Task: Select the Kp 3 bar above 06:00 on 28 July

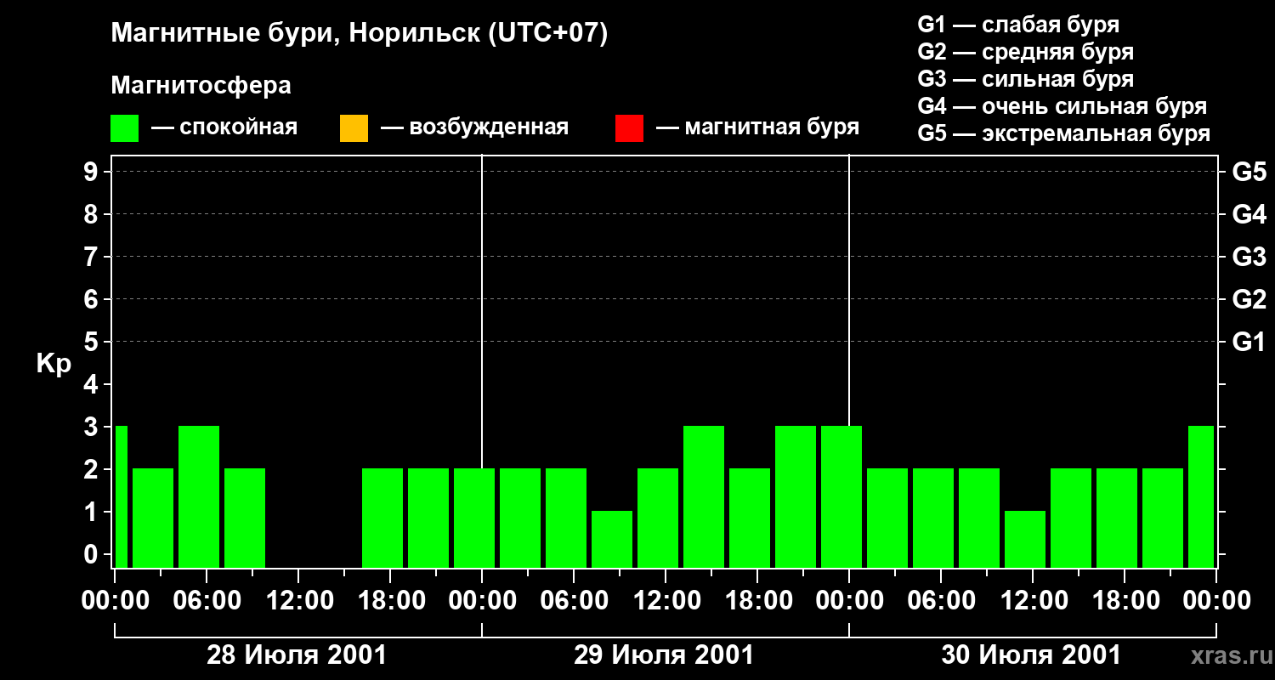Action: pos(199,496)
